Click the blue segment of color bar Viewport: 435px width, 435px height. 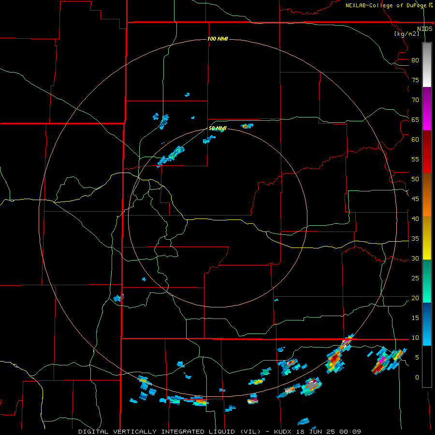(x=427, y=324)
